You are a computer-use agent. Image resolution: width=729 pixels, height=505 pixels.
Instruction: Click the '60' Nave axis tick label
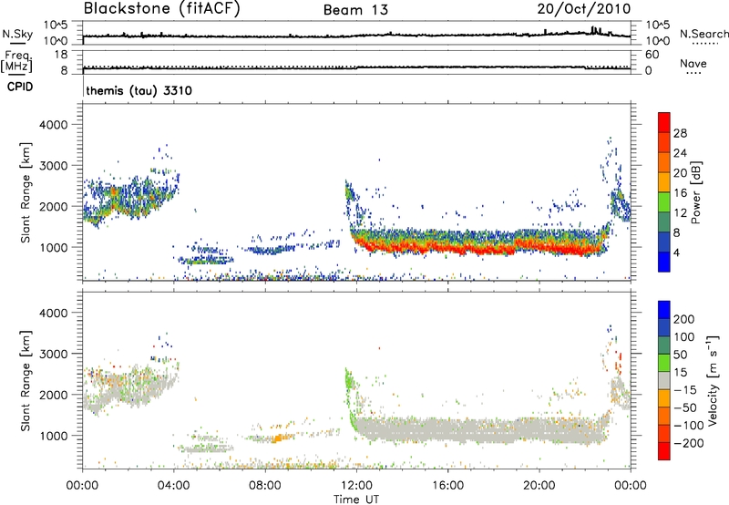point(652,55)
